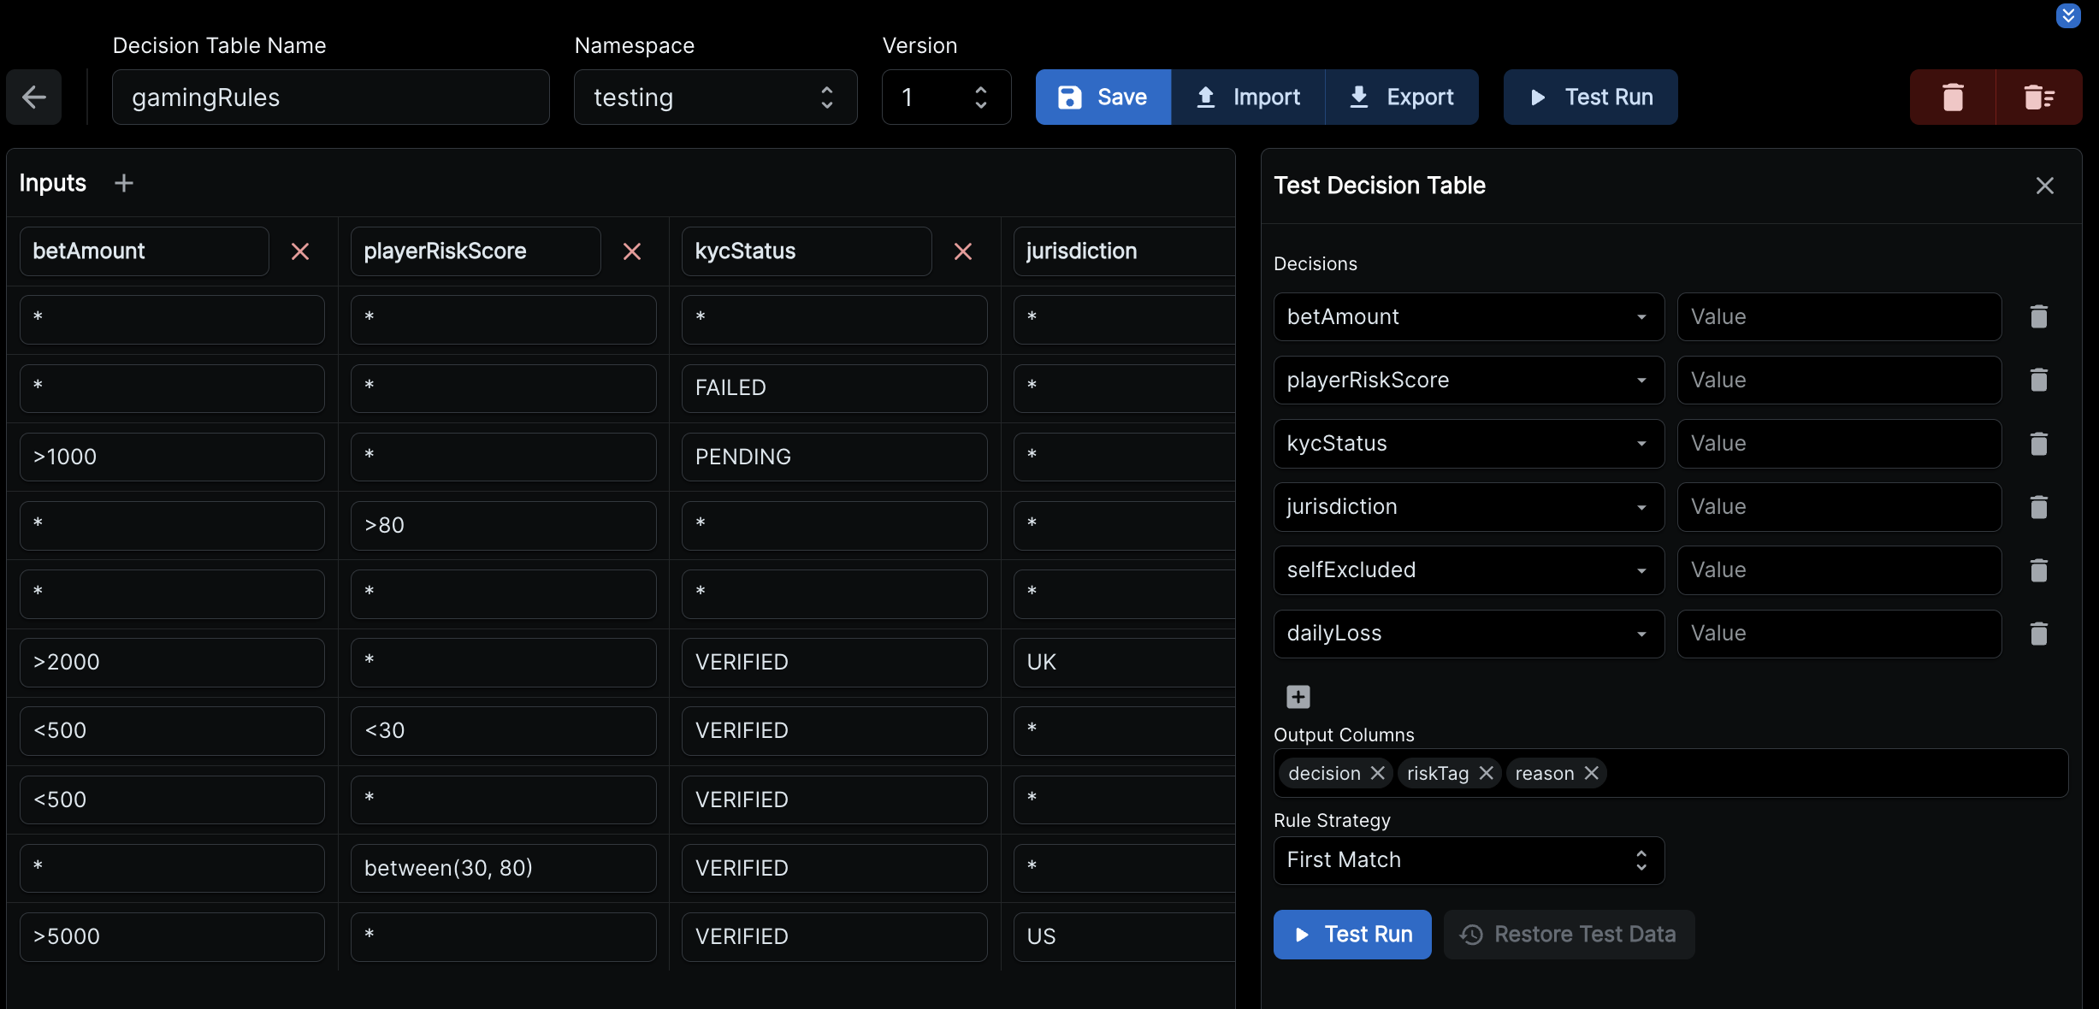
Task: Remove the reason output column chip
Action: click(1592, 773)
